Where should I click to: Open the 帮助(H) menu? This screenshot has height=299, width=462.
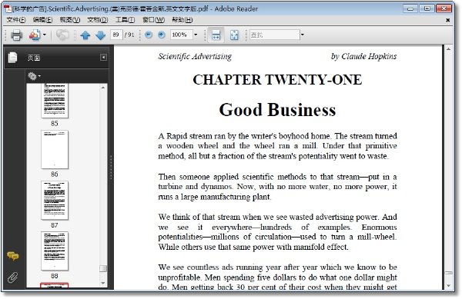pos(182,20)
